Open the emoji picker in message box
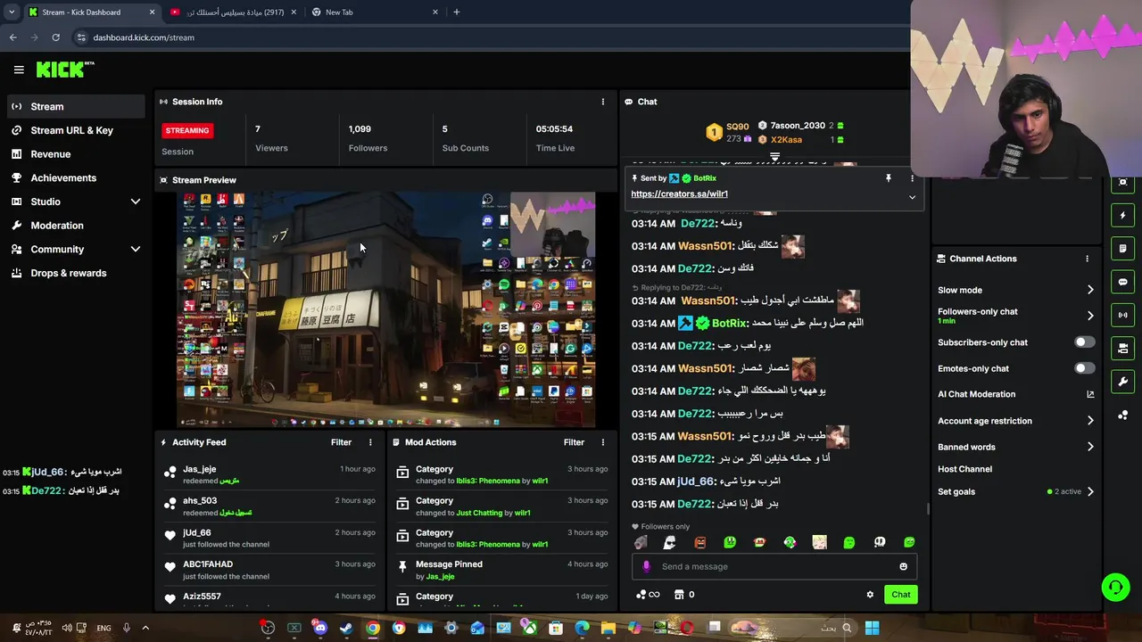 pos(903,566)
